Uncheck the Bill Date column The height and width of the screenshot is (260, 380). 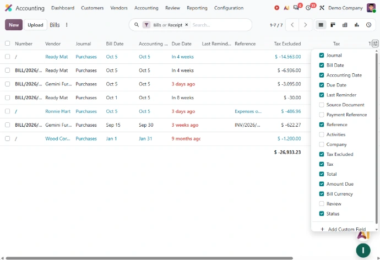[322, 65]
